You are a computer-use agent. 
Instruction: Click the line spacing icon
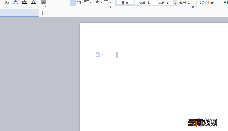(87, 2)
